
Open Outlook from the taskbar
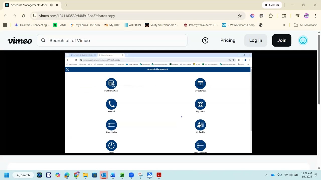point(104,175)
